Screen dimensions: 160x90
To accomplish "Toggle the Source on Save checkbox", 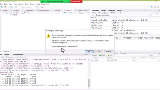I will (9, 13).
